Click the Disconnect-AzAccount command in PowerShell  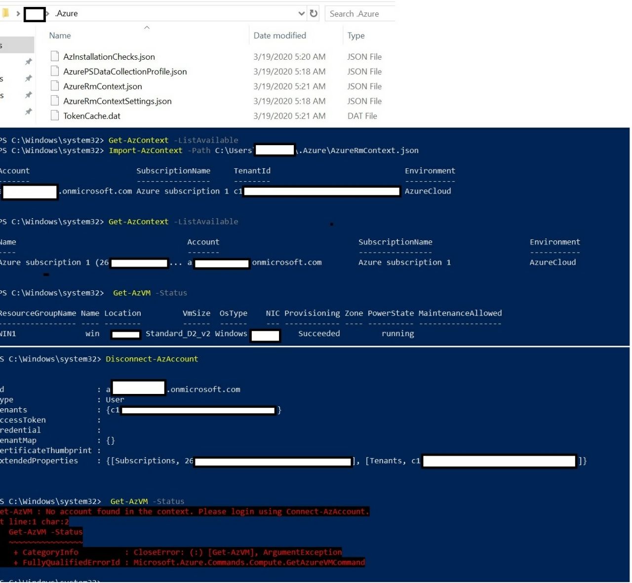point(152,359)
